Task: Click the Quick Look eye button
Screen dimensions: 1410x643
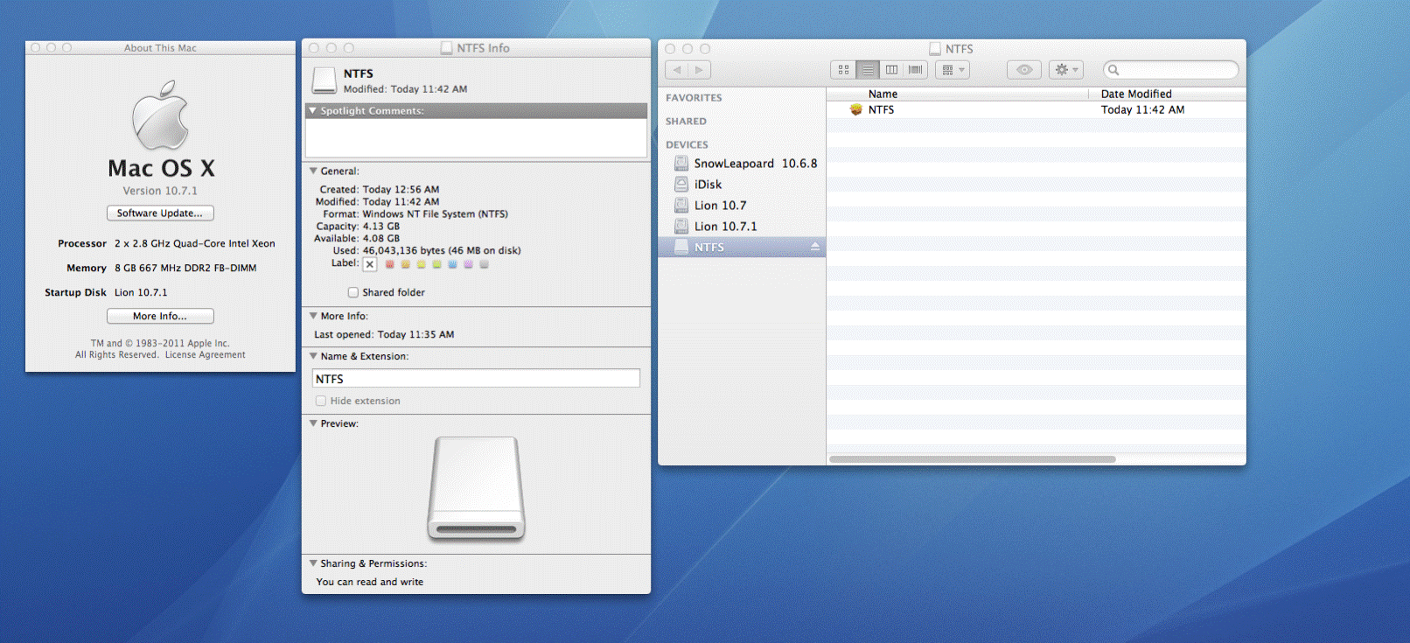Action: pyautogui.click(x=1024, y=70)
